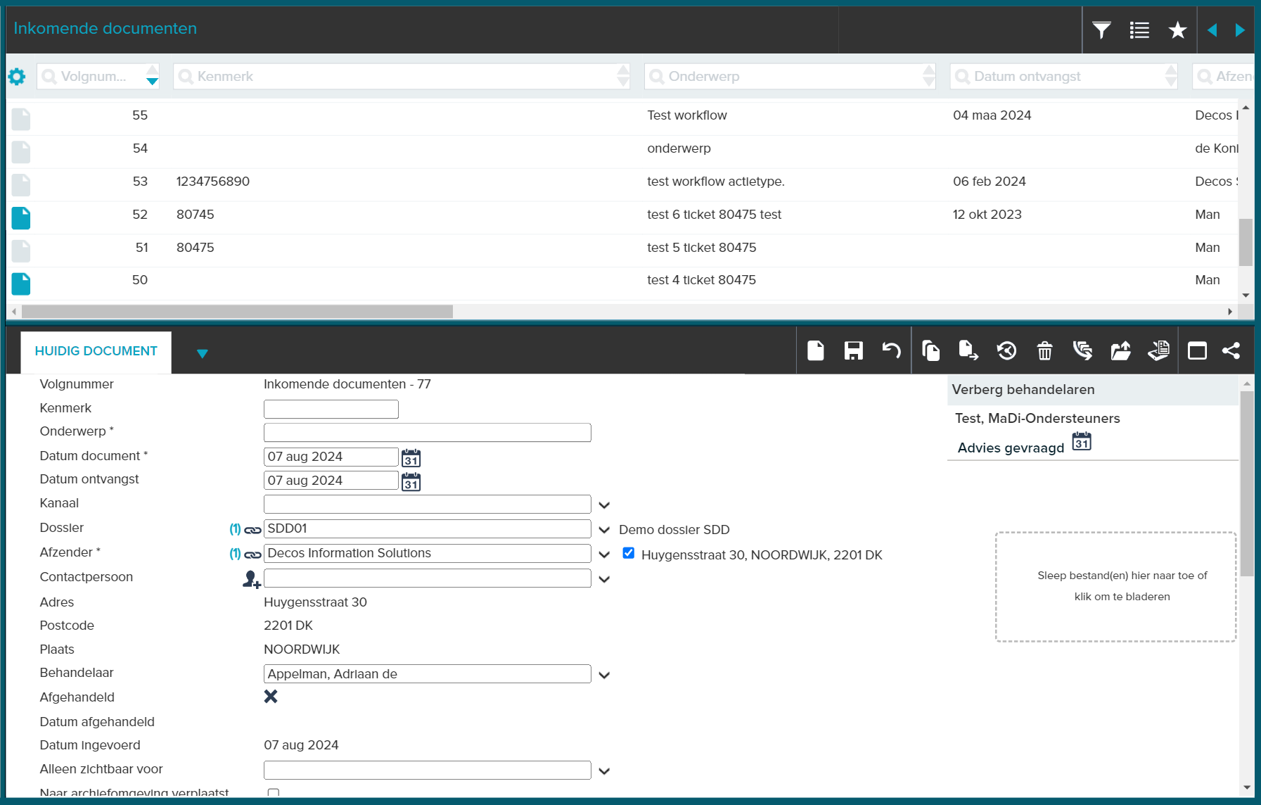The width and height of the screenshot is (1261, 805).
Task: Open the history clock icon
Action: coord(1006,350)
